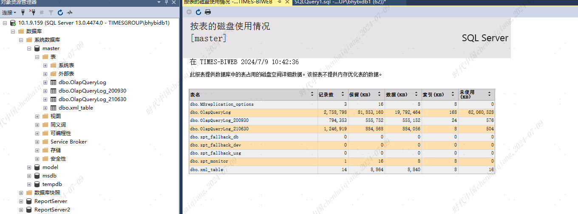Click the dbo.OlapQueryLog table icon
Viewport: 578px width, 214px height.
pyautogui.click(x=53, y=82)
